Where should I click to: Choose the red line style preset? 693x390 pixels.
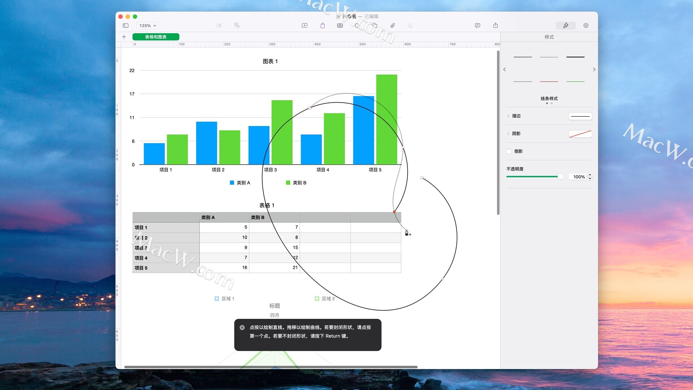[x=549, y=82]
